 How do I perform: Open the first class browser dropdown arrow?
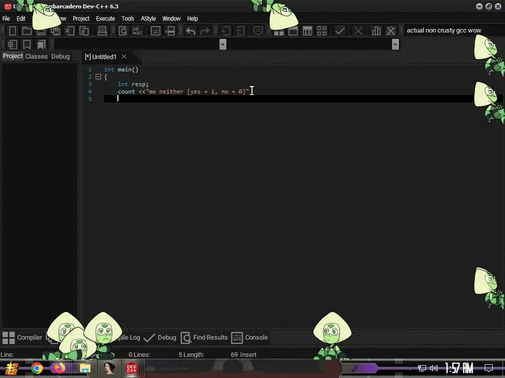[x=222, y=44]
